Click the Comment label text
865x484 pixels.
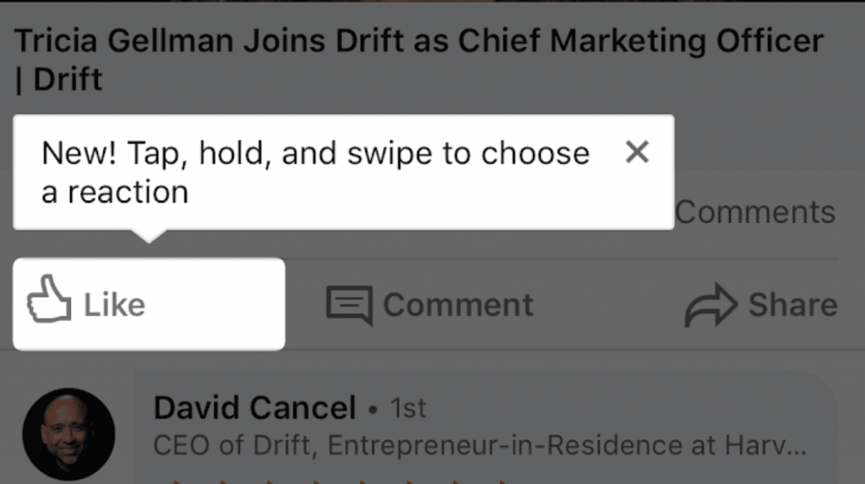click(x=458, y=305)
